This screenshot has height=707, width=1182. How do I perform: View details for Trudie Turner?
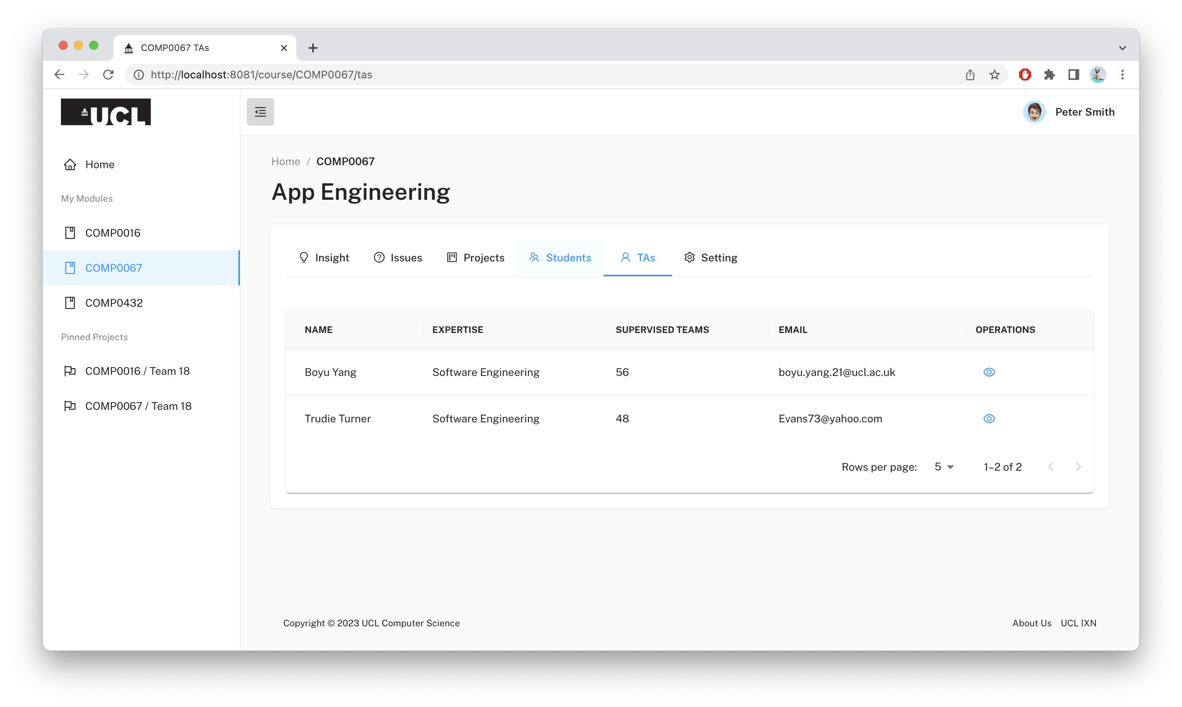(989, 418)
